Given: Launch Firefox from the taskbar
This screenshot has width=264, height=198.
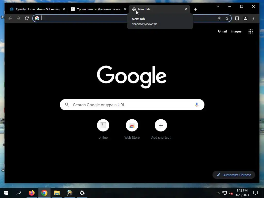Looking at the screenshot, I should click(31, 193).
